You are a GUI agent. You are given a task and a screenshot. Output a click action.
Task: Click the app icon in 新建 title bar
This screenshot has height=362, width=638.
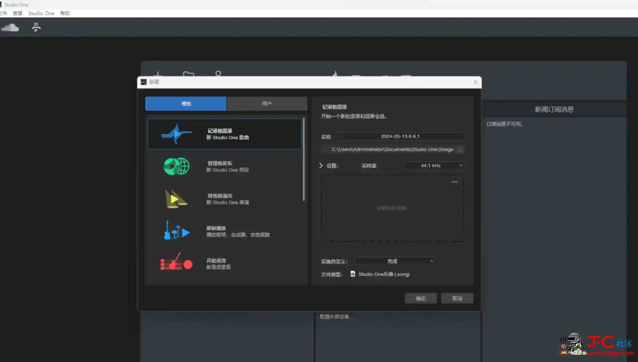143,82
